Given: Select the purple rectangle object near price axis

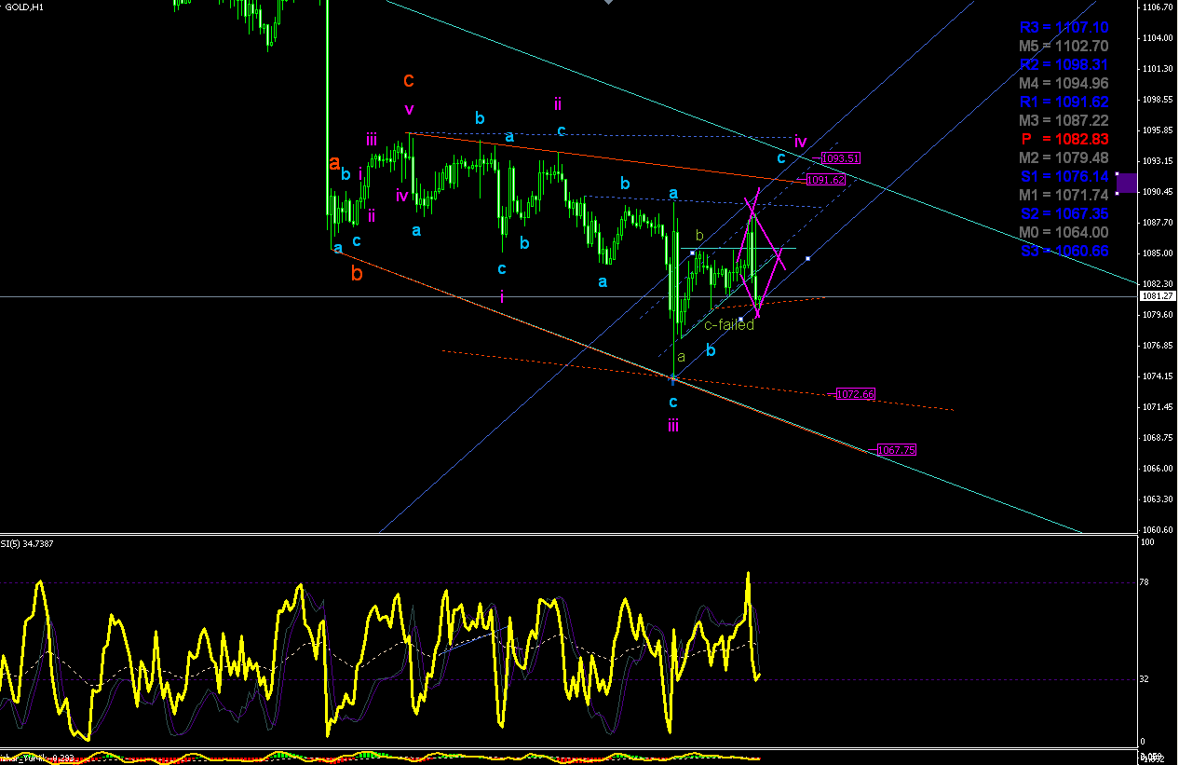Looking at the screenshot, I should (x=1127, y=183).
